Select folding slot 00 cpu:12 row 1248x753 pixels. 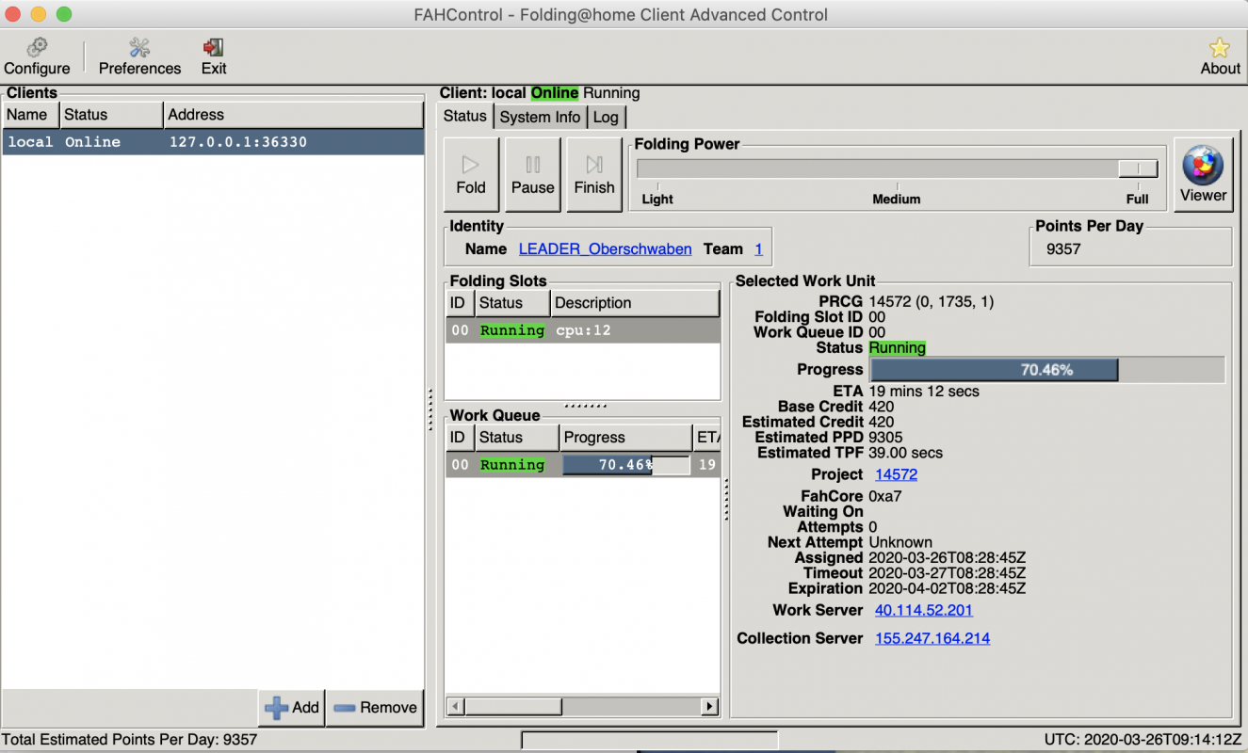pos(582,330)
